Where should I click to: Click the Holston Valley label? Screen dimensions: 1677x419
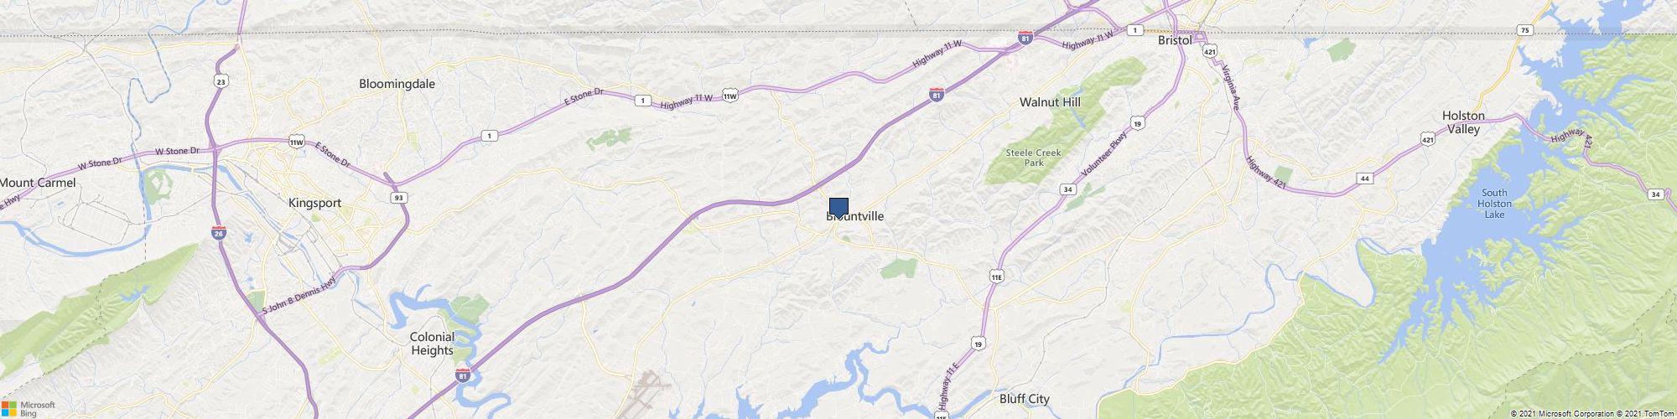click(1463, 122)
